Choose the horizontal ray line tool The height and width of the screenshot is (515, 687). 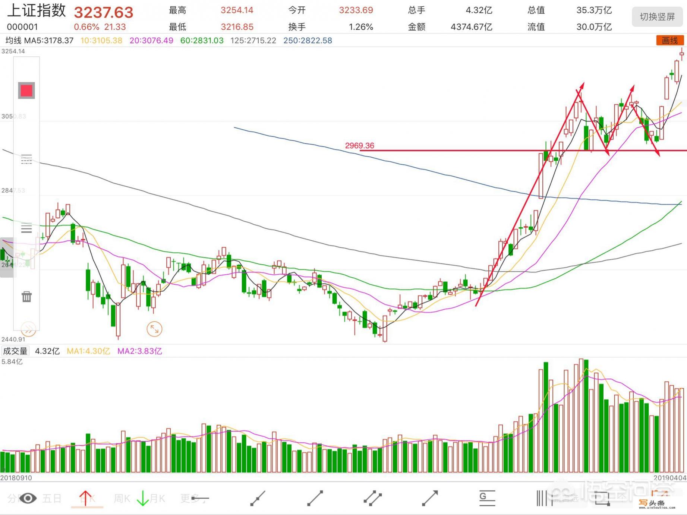tap(200, 498)
